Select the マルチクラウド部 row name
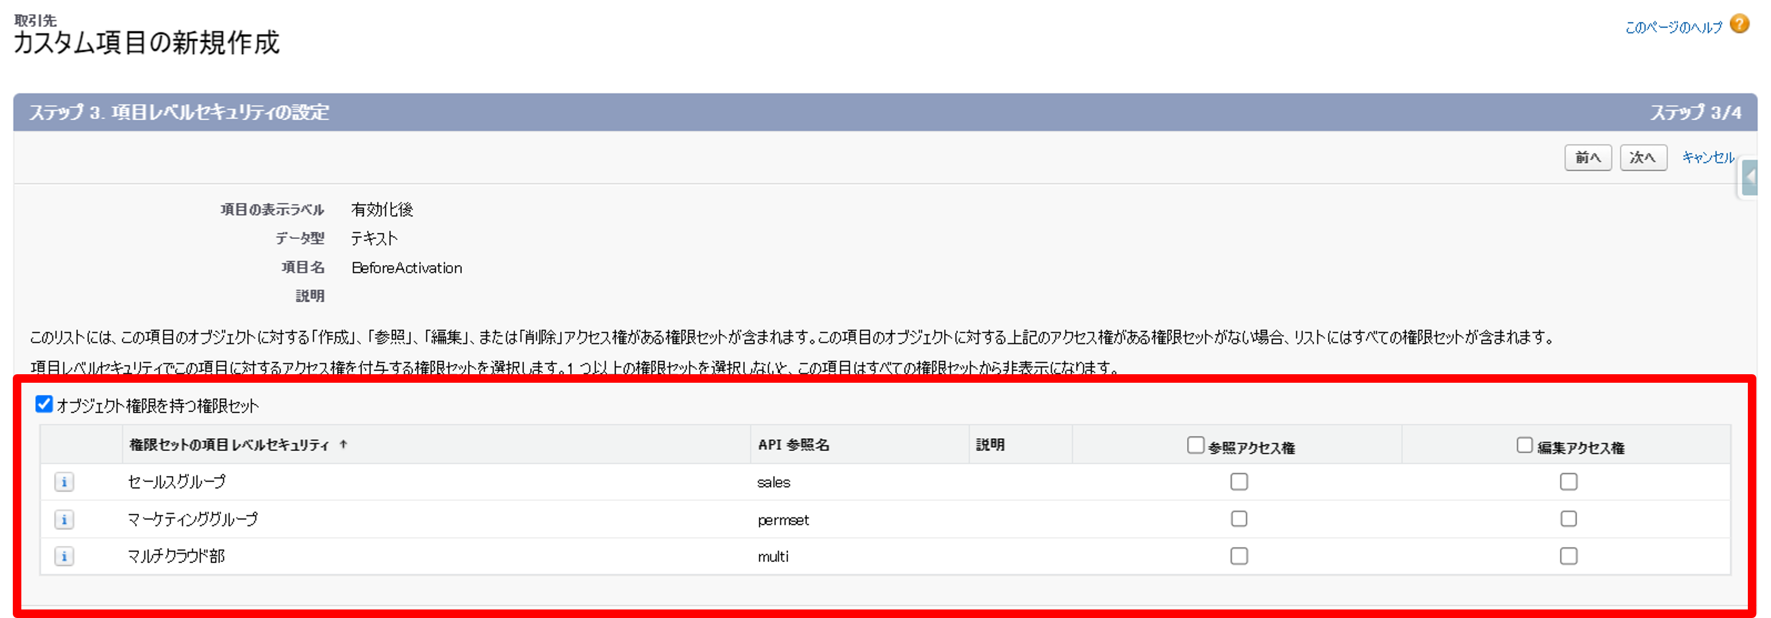 coord(176,556)
